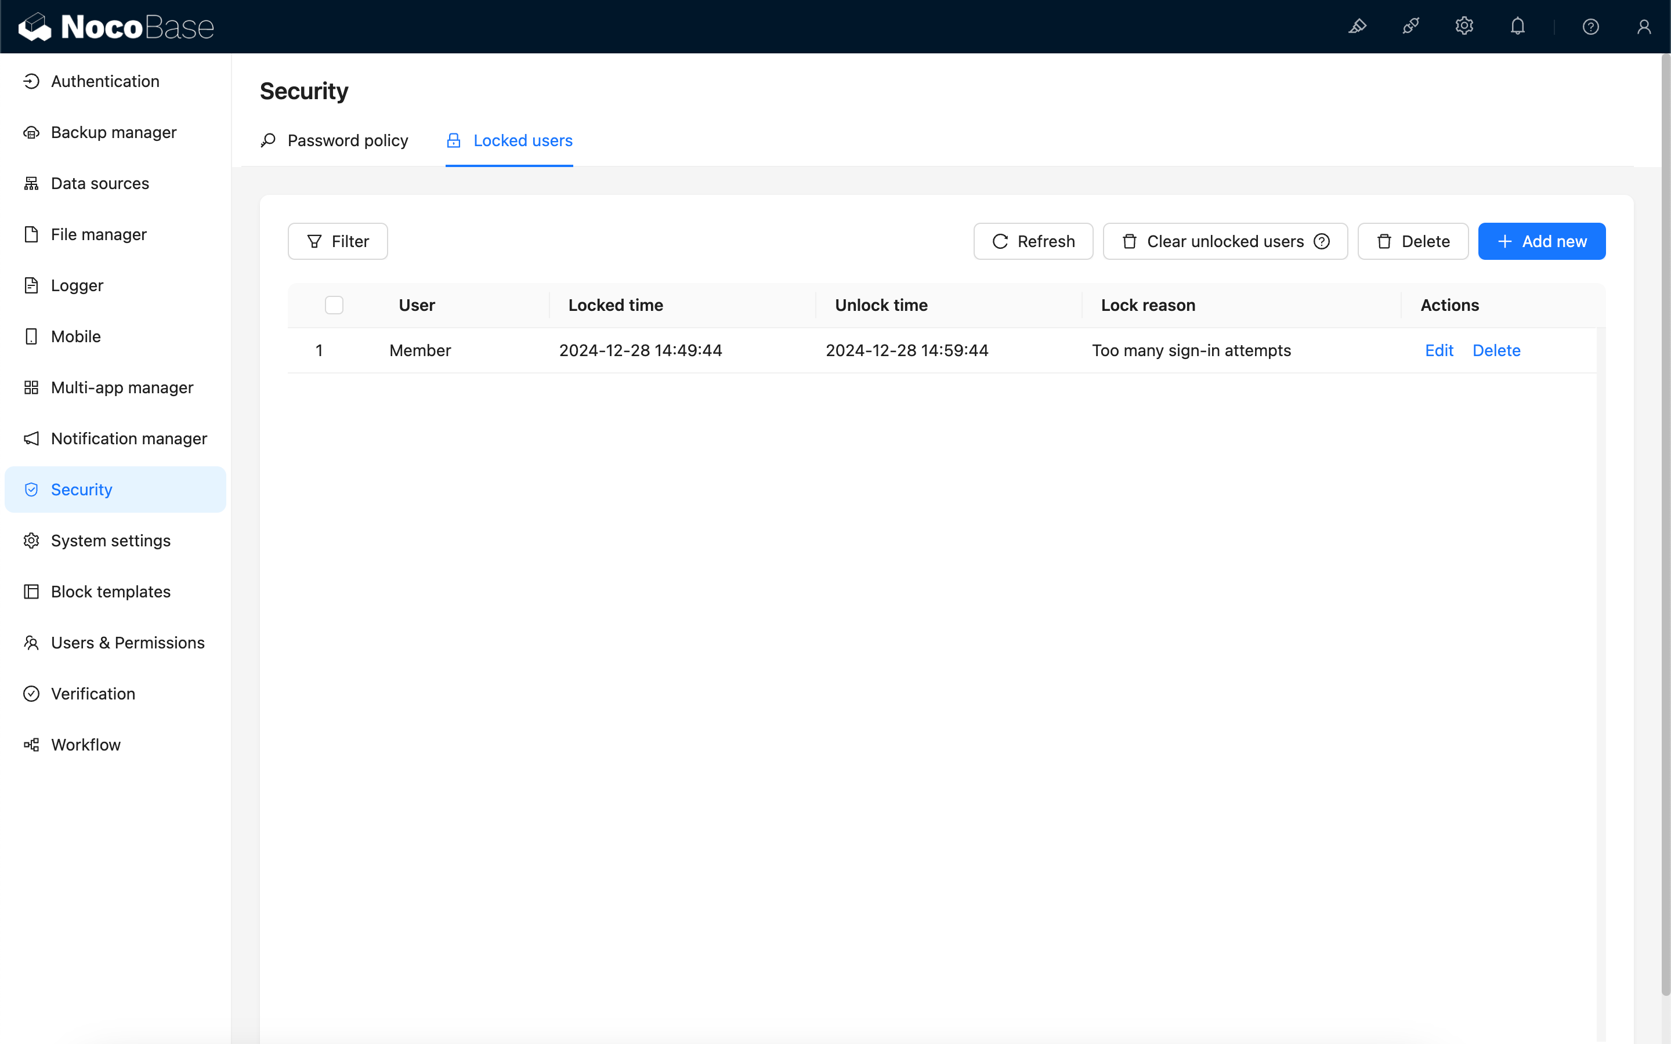Open the Filter dropdown
1671x1044 pixels.
(x=338, y=241)
